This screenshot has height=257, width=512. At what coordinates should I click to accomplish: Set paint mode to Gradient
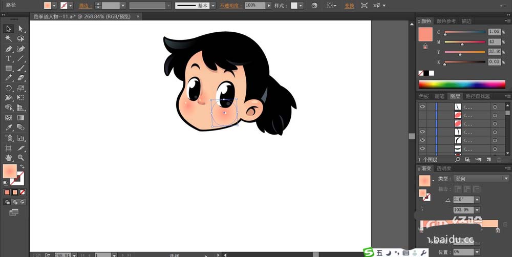[15, 192]
